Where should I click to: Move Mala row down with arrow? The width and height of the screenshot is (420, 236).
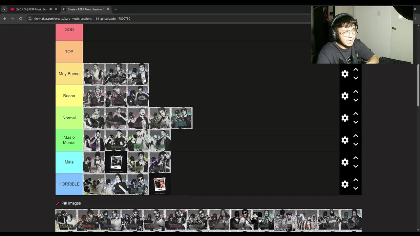(356, 166)
